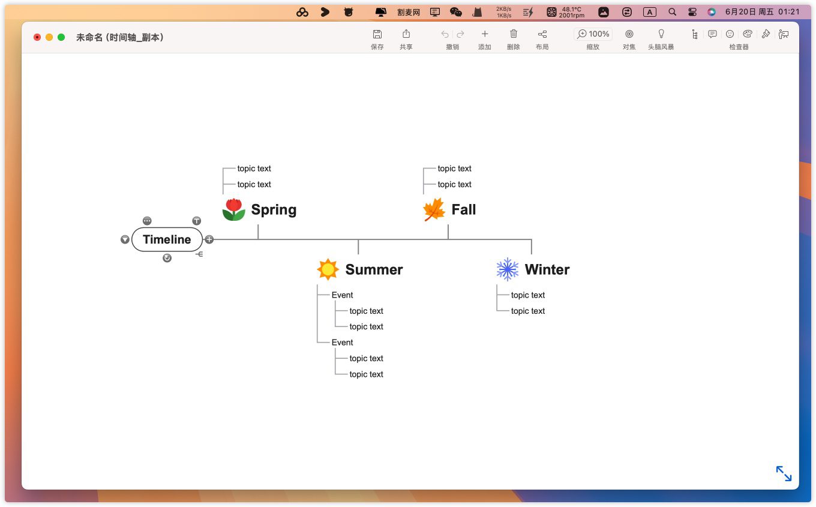Click the ellipsis handle above Timeline node
The height and width of the screenshot is (507, 816).
tap(147, 221)
